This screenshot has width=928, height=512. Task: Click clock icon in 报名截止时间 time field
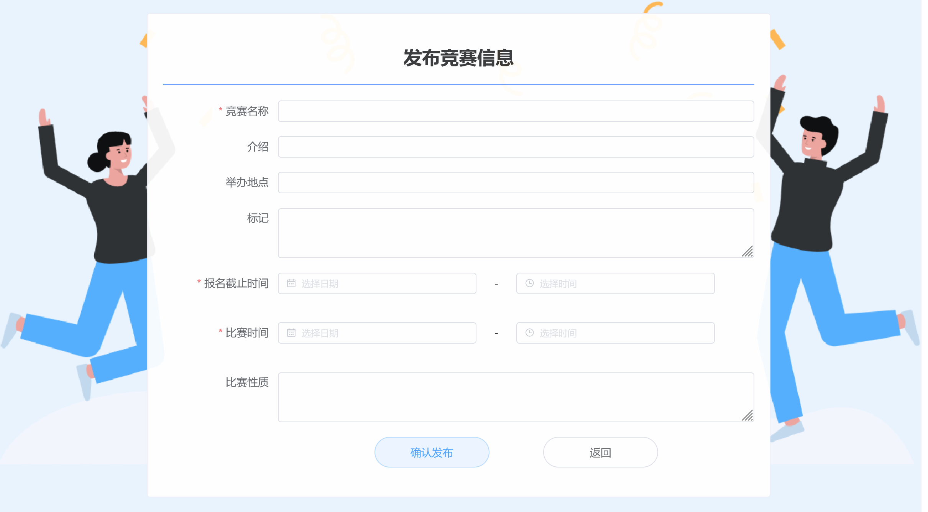click(530, 283)
